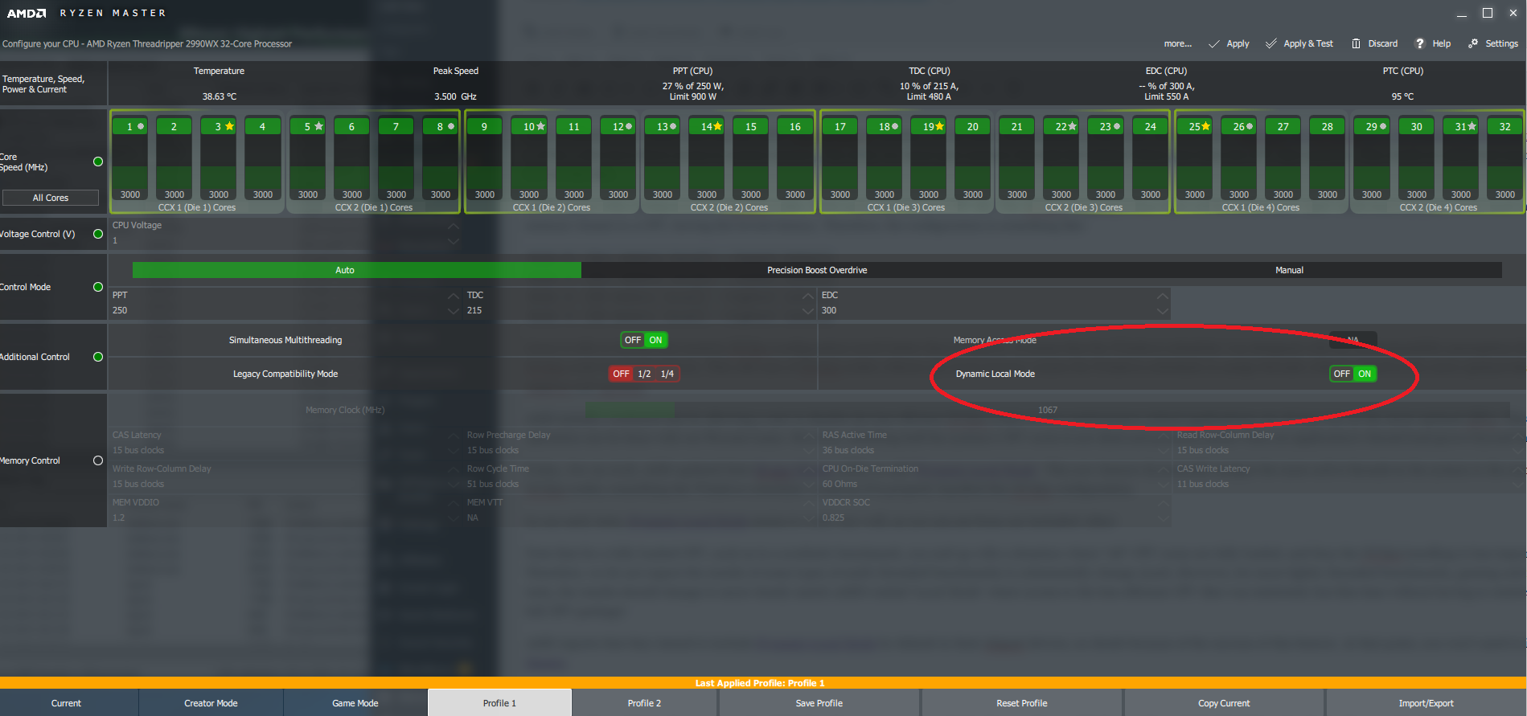This screenshot has width=1527, height=716.
Task: Click the star marker on core 5
Action: (319, 126)
